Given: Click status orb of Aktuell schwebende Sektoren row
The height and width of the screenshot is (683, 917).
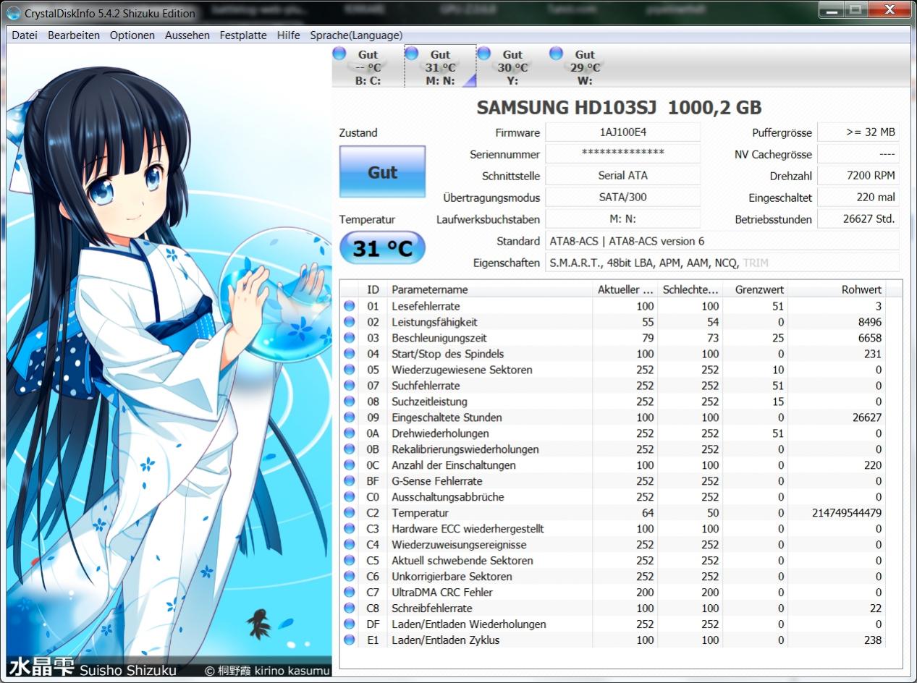Looking at the screenshot, I should (350, 561).
